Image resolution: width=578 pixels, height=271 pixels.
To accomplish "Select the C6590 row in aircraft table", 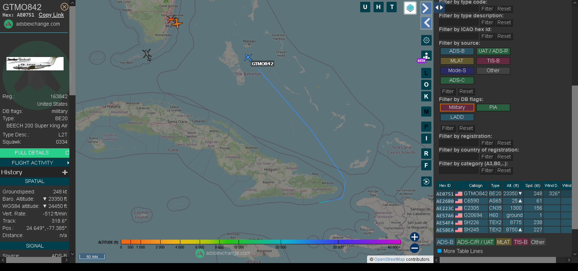I will pyautogui.click(x=504, y=201).
